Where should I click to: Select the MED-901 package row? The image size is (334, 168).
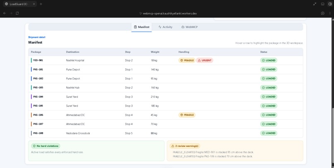[x=165, y=60]
